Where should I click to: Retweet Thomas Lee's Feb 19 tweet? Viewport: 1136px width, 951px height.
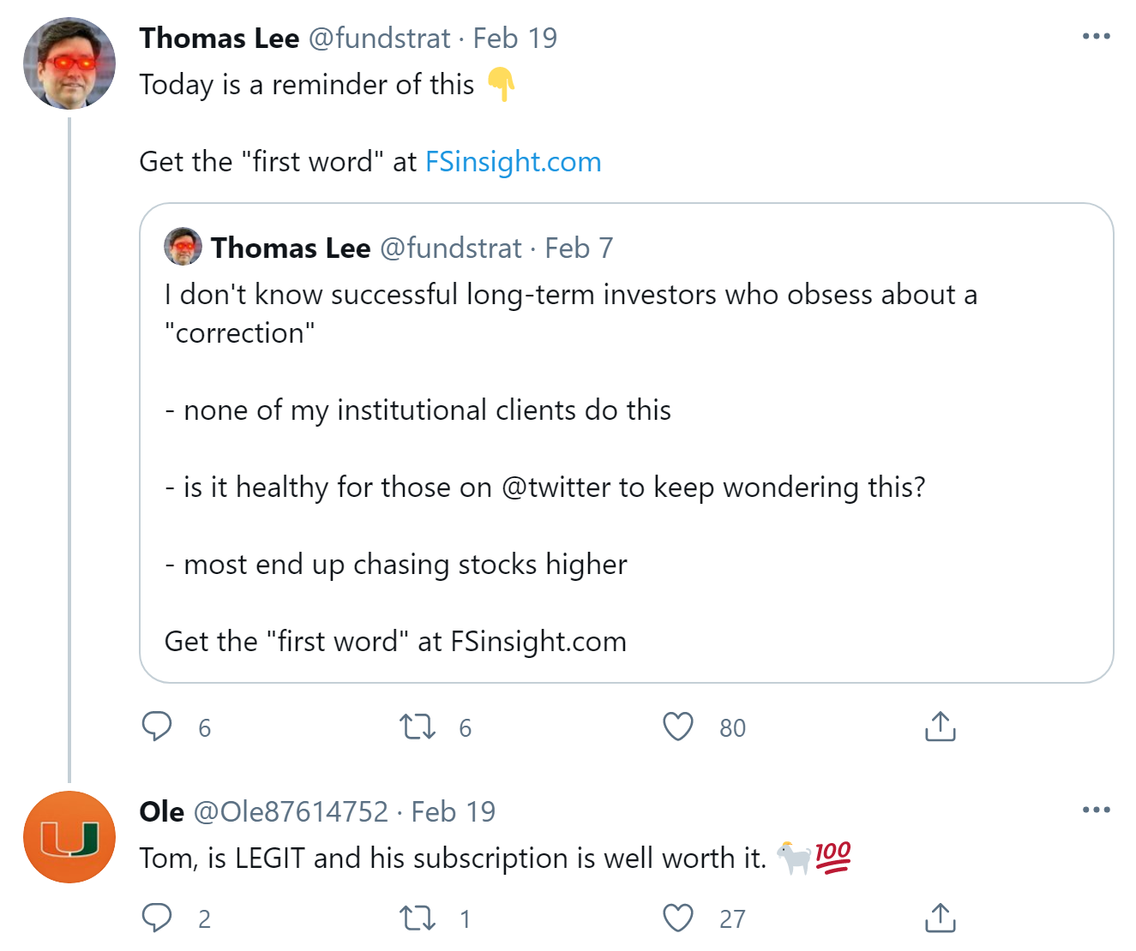click(418, 727)
